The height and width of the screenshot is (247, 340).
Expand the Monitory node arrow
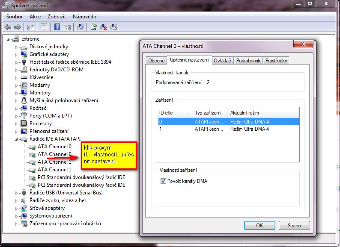16,93
